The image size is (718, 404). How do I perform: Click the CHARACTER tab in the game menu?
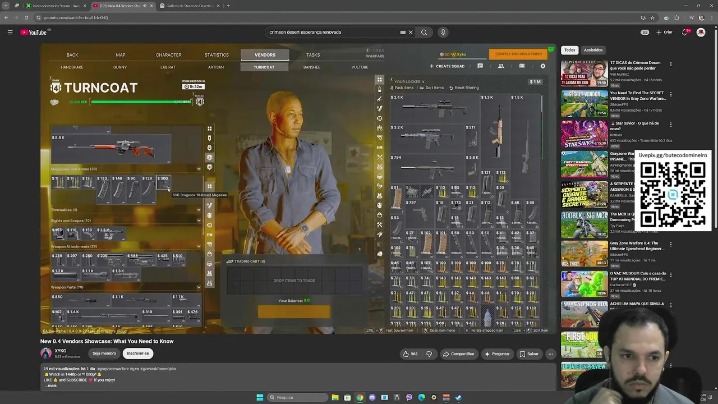pos(168,55)
